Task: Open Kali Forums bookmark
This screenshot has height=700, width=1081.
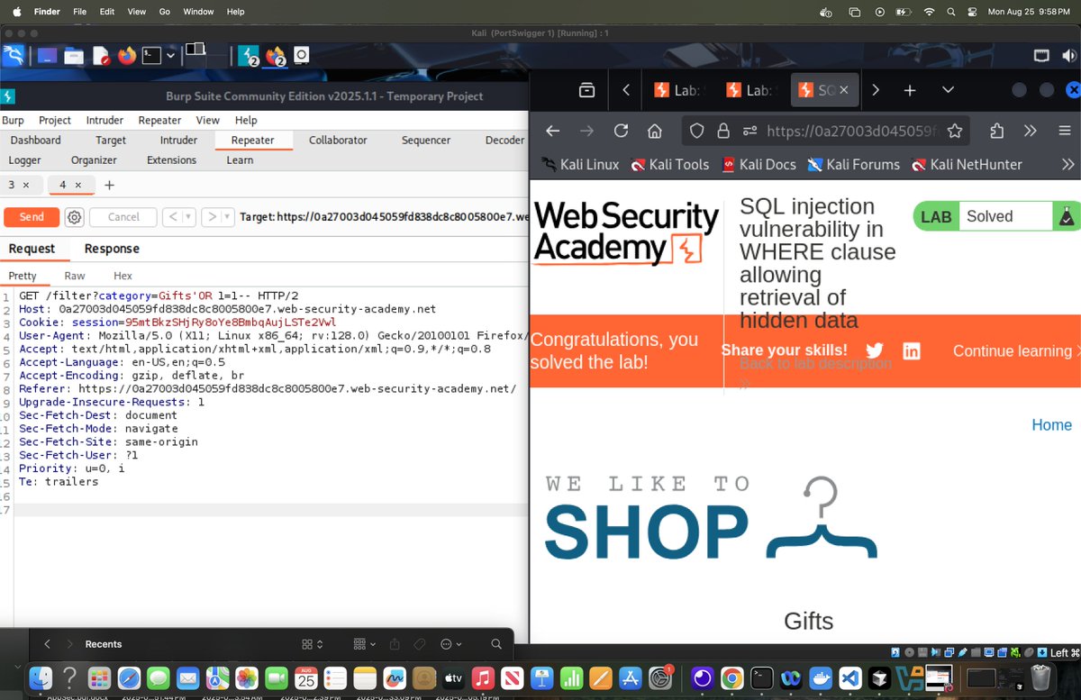Action: (853, 164)
